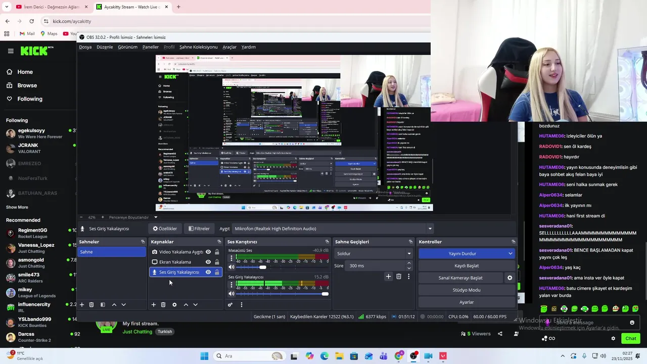
Task: Open Görünüm menu in OBS
Action: click(127, 47)
